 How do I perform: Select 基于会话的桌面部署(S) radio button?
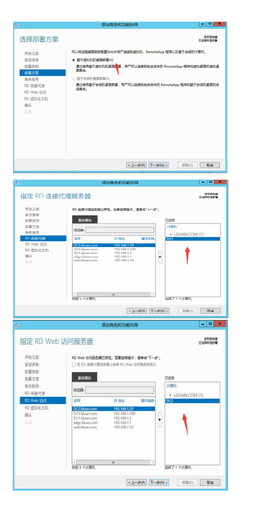73,79
